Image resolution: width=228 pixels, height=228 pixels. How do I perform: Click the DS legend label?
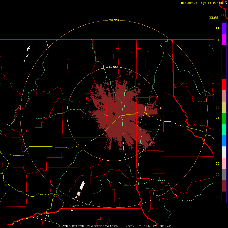point(217,152)
